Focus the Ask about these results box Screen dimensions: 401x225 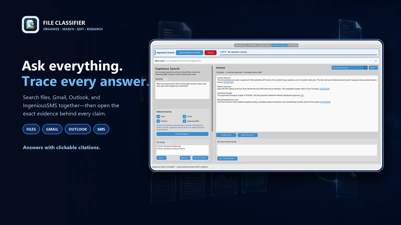(x=297, y=150)
